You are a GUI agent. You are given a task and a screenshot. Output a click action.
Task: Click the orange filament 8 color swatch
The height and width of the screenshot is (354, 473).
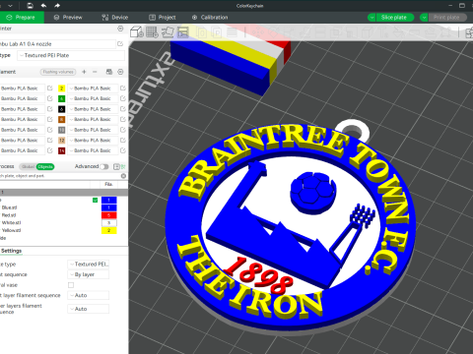(61, 120)
